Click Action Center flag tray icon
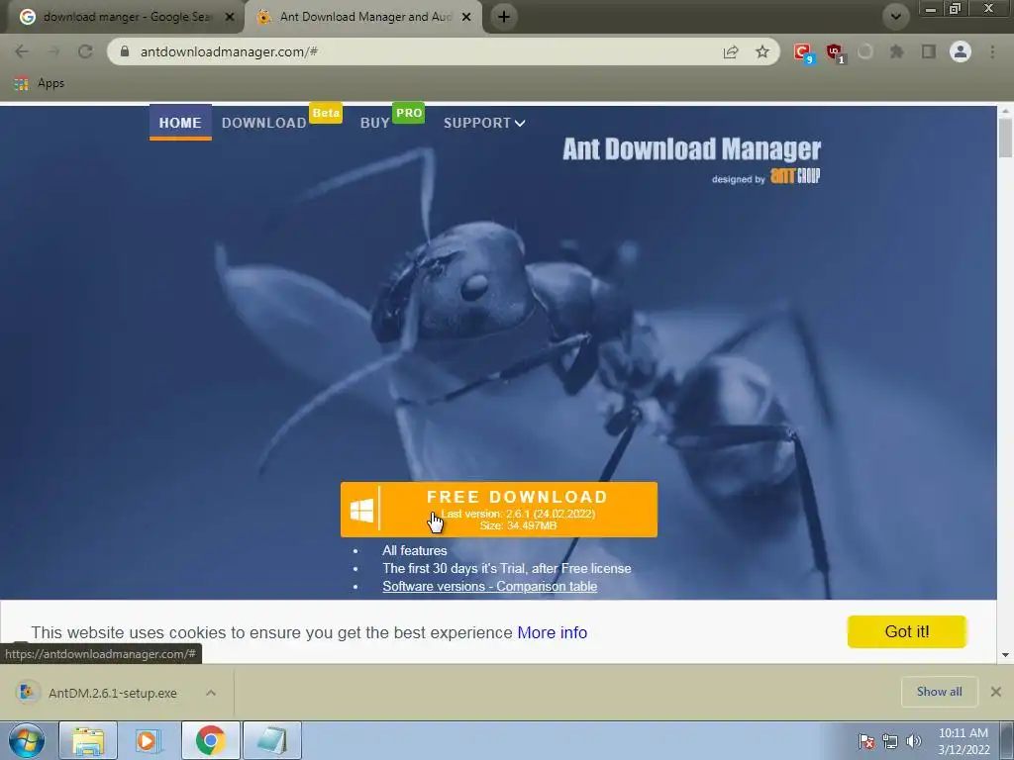 click(x=866, y=741)
